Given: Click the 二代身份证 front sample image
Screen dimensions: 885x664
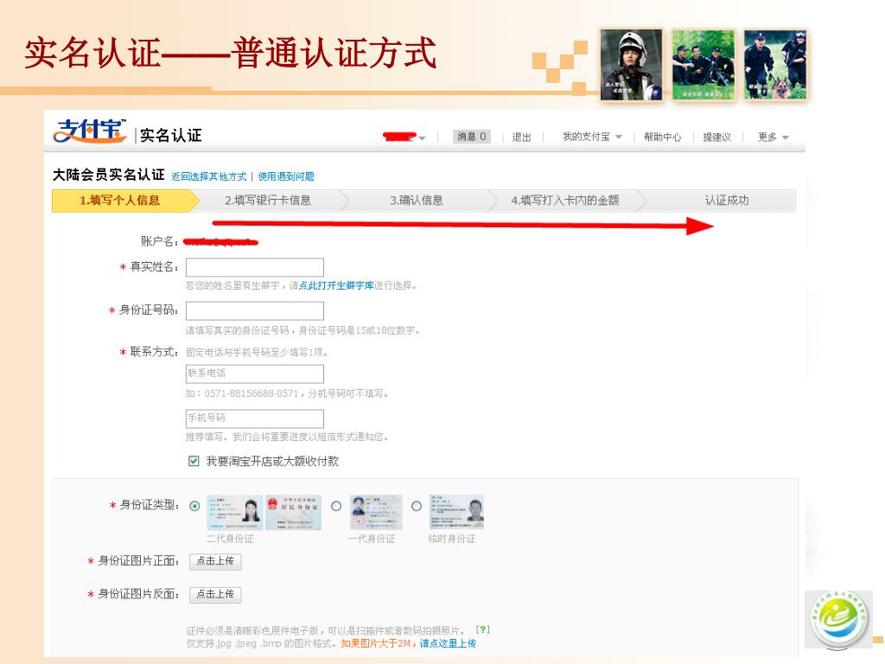Looking at the screenshot, I should 234,512.
